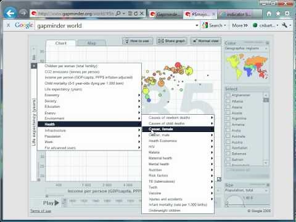Expand the Mental health submenu

point(178,164)
